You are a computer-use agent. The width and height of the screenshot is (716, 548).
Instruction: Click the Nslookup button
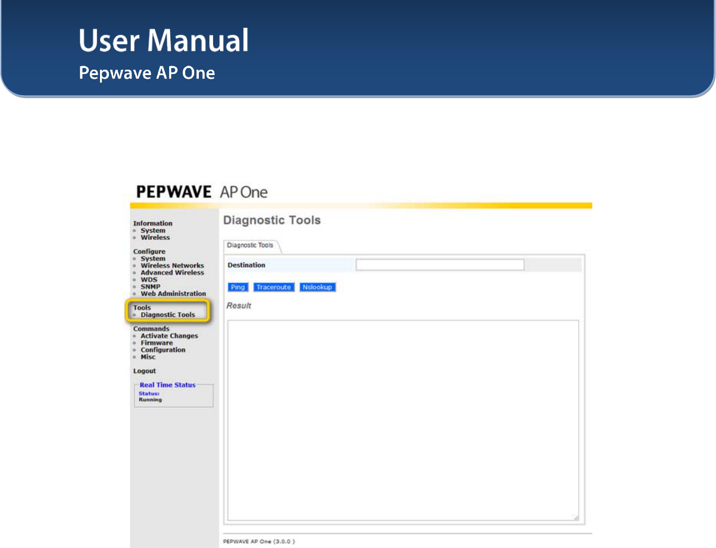point(318,287)
